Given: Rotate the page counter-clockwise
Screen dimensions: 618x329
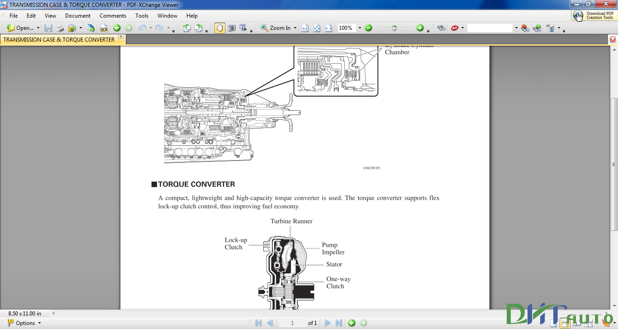Looking at the screenshot, I should (x=186, y=28).
